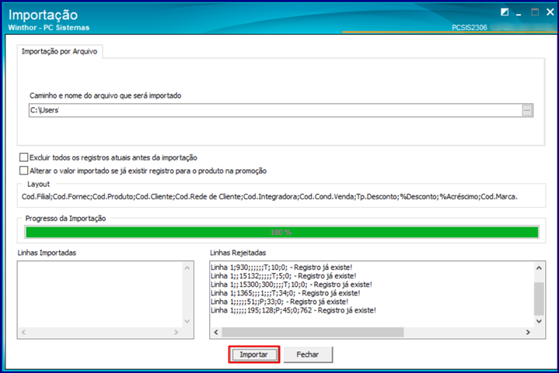
Task: Click horizontal scrollbar thumb in Linhas Rejeitadas
Action: [x=313, y=332]
